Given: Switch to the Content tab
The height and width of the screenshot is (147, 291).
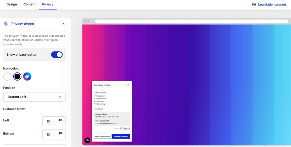Looking at the screenshot, I should click(29, 5).
